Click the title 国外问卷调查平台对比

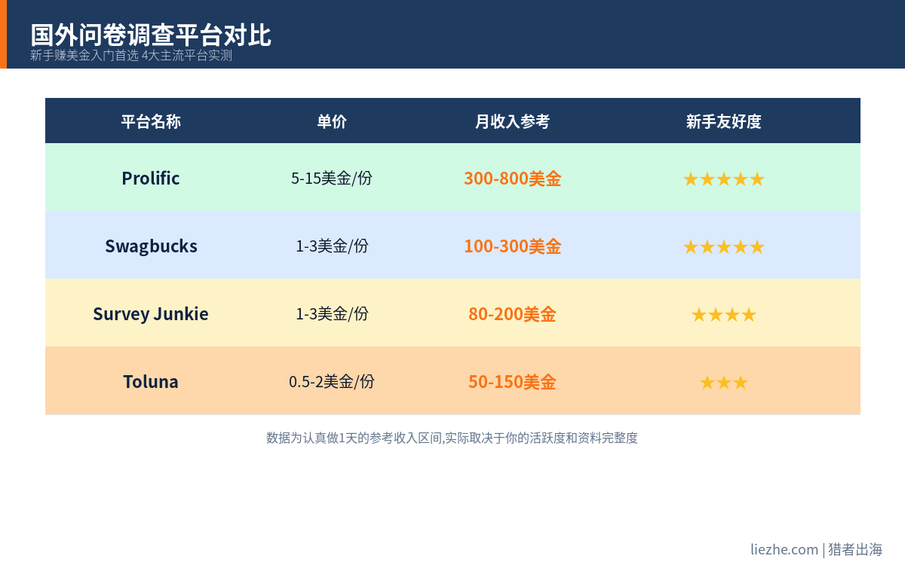tap(151, 35)
